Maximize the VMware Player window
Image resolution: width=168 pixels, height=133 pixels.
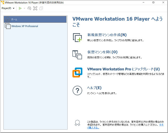click(x=153, y=2)
